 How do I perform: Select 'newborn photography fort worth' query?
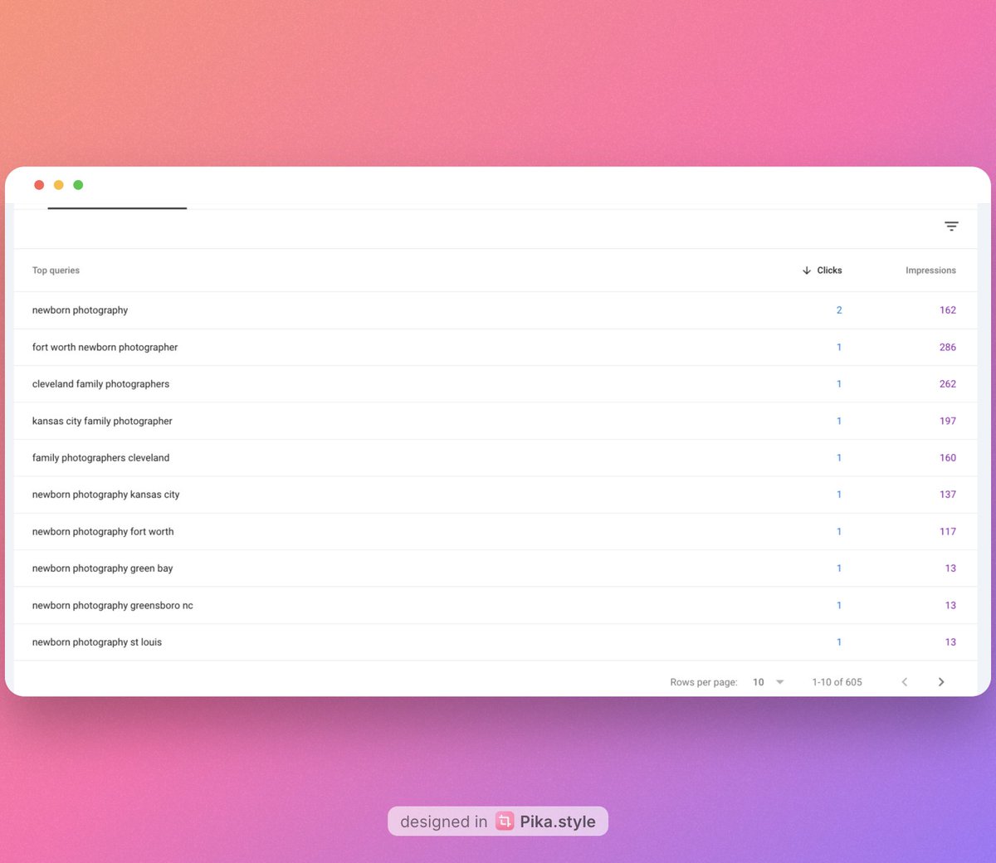103,532
